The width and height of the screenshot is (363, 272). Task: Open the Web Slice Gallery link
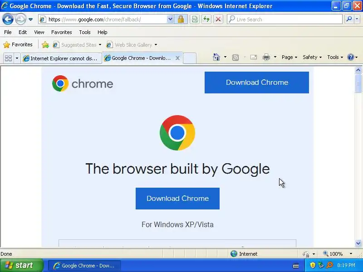[132, 44]
